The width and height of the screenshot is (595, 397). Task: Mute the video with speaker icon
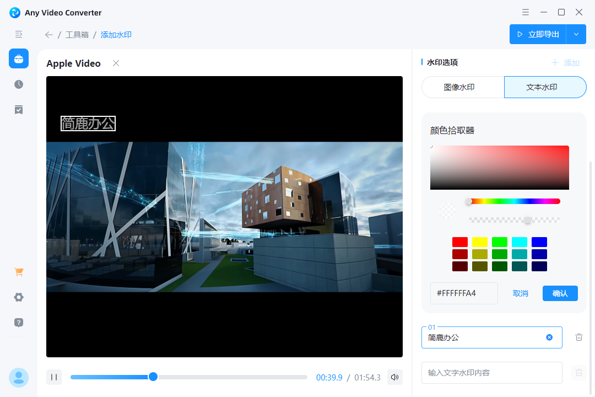tap(394, 377)
